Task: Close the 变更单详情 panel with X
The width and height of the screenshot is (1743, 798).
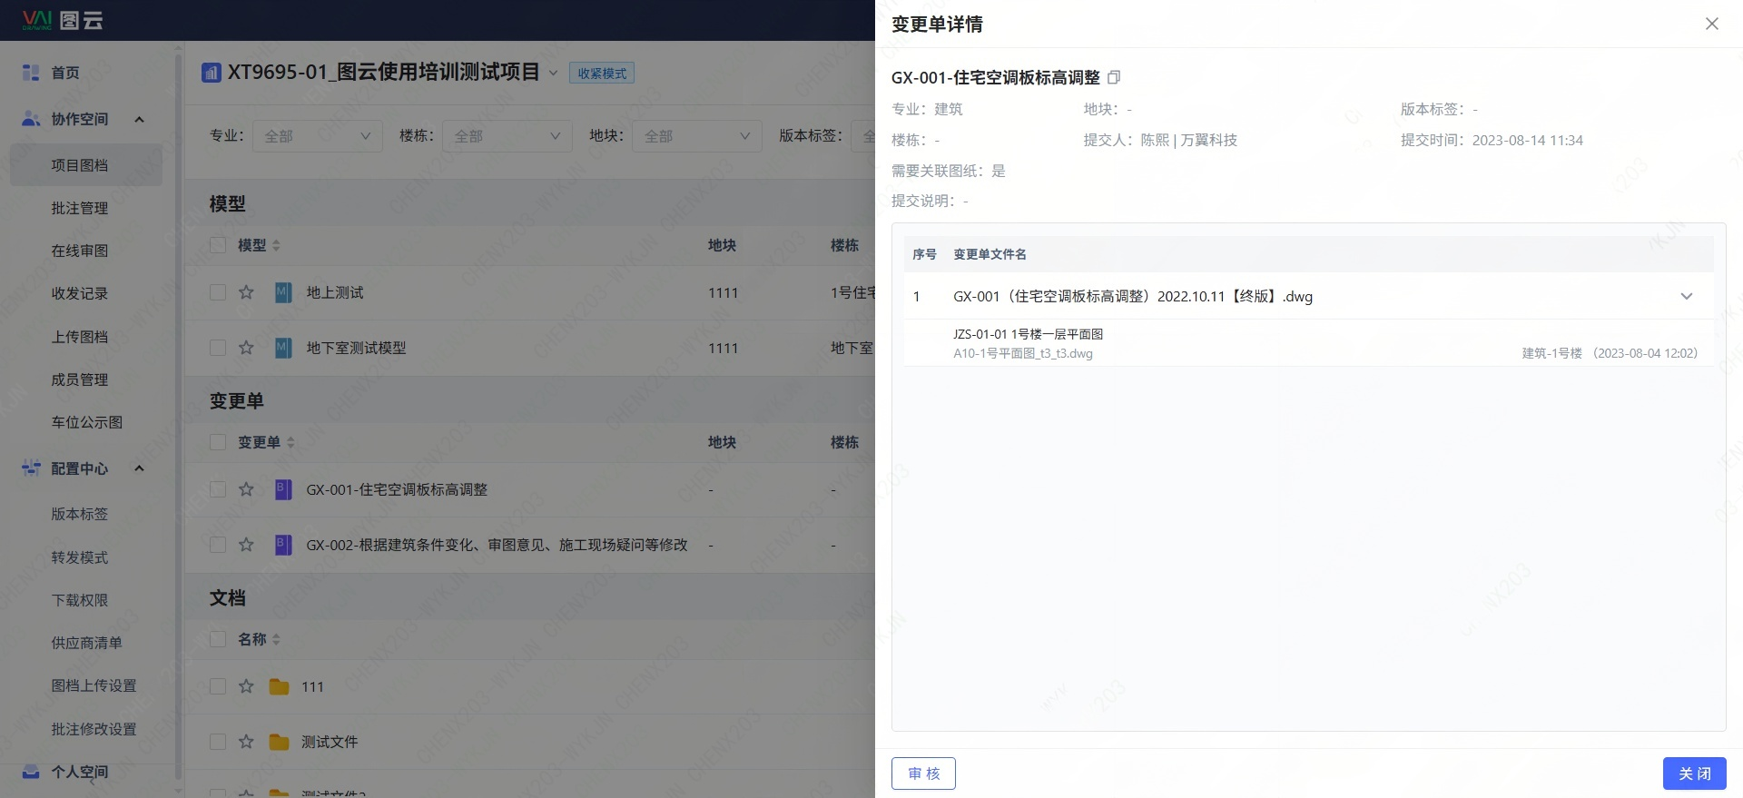Action: point(1711,24)
